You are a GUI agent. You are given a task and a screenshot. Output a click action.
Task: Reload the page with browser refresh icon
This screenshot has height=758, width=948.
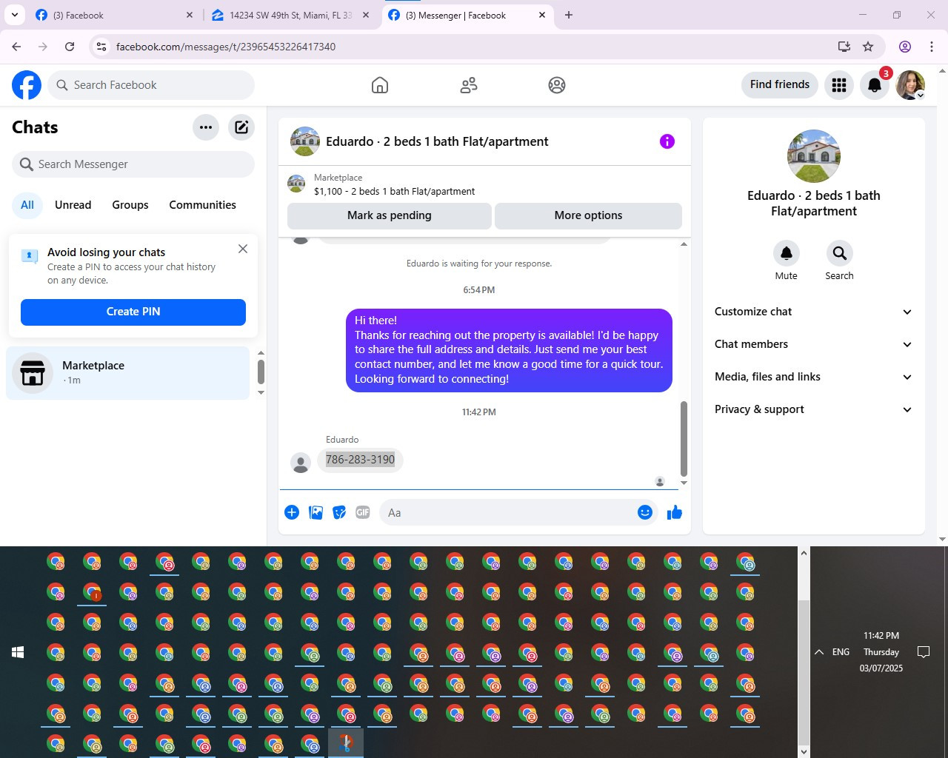[70, 47]
